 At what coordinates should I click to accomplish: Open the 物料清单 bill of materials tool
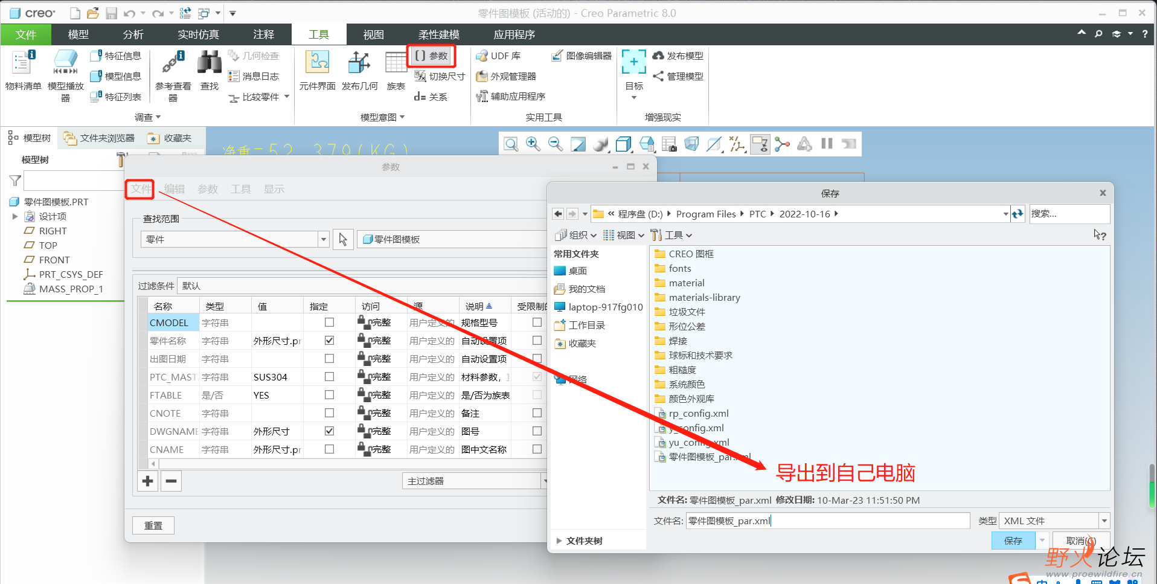point(23,71)
